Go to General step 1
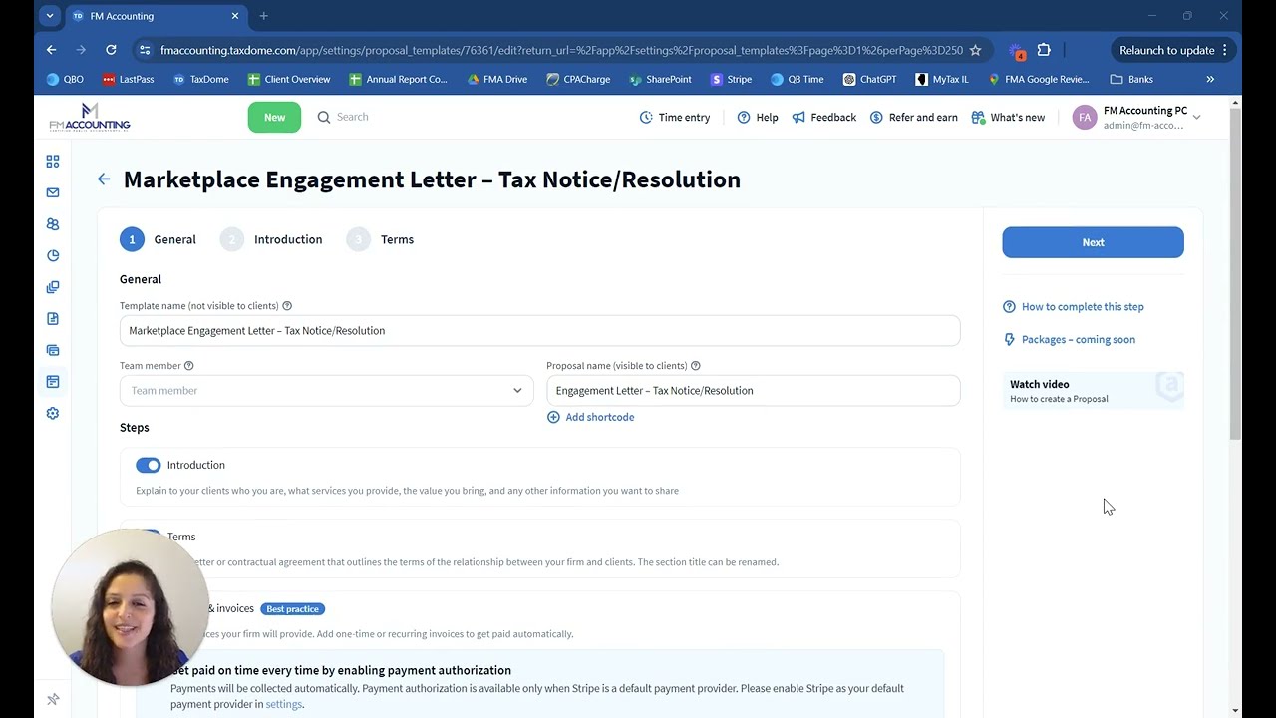The image size is (1276, 718). [x=159, y=239]
